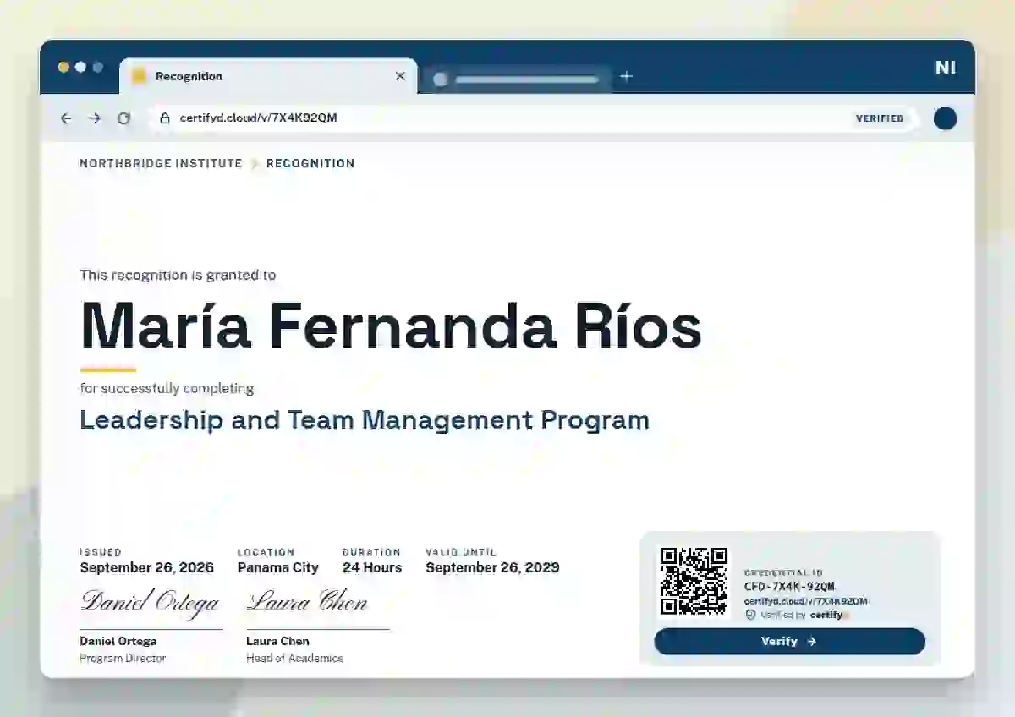The image size is (1015, 717).
Task: Click location value Panama City
Action: tap(277, 567)
